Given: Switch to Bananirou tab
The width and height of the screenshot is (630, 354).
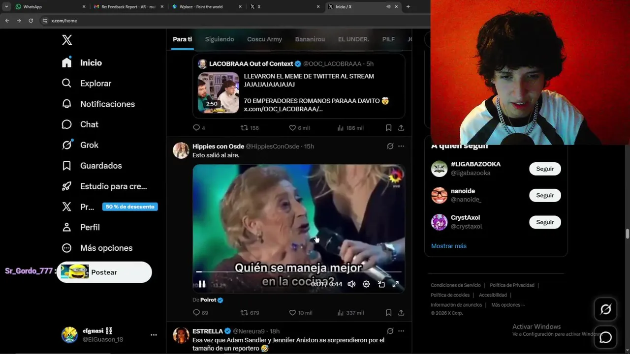Looking at the screenshot, I should [310, 39].
